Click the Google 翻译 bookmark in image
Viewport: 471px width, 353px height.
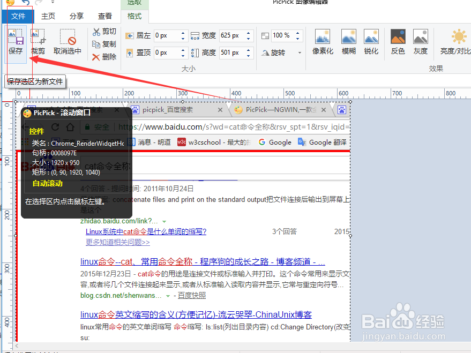(x=322, y=142)
